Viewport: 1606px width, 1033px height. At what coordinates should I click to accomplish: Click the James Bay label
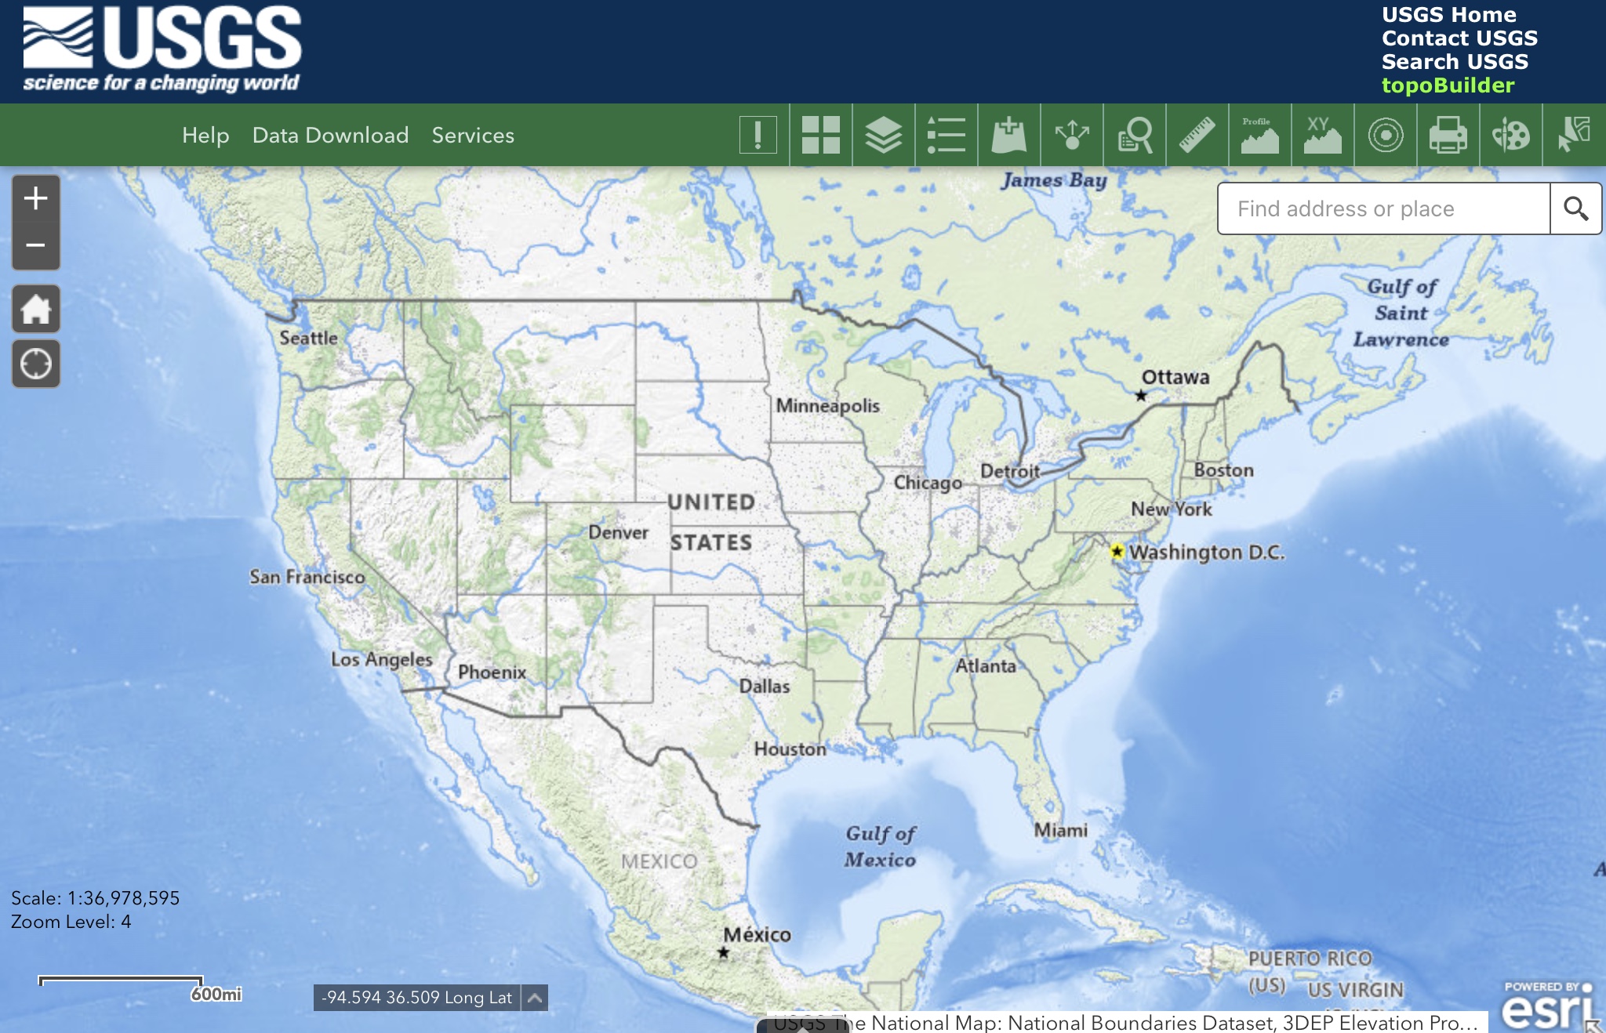pyautogui.click(x=1054, y=180)
